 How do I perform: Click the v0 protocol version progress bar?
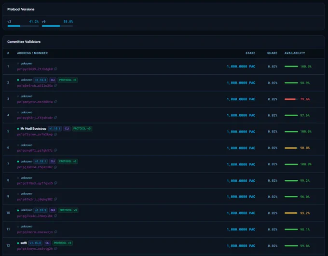[57, 26]
